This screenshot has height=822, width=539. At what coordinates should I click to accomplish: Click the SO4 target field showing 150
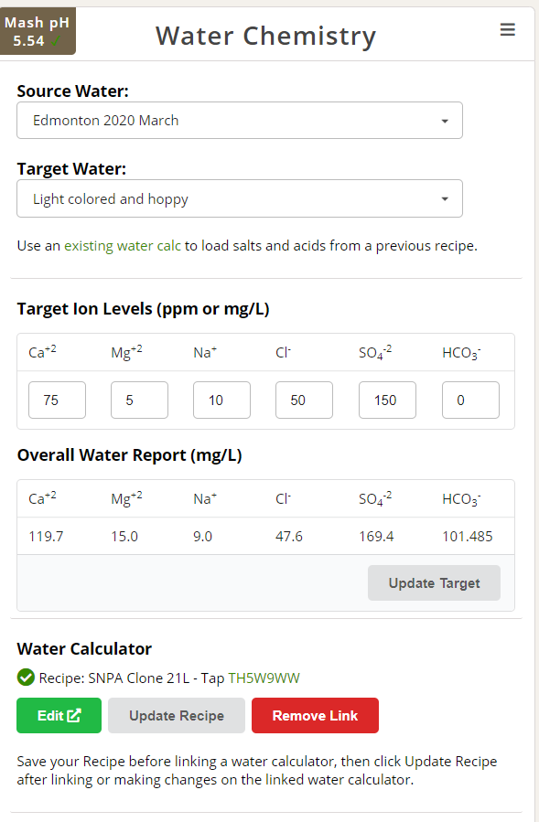click(387, 400)
